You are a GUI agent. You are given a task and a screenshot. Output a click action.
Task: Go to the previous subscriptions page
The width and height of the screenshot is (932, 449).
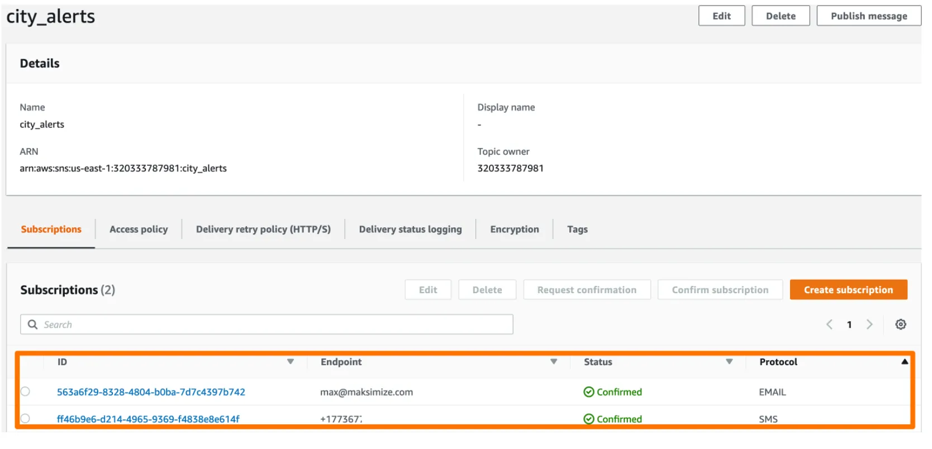coord(829,324)
